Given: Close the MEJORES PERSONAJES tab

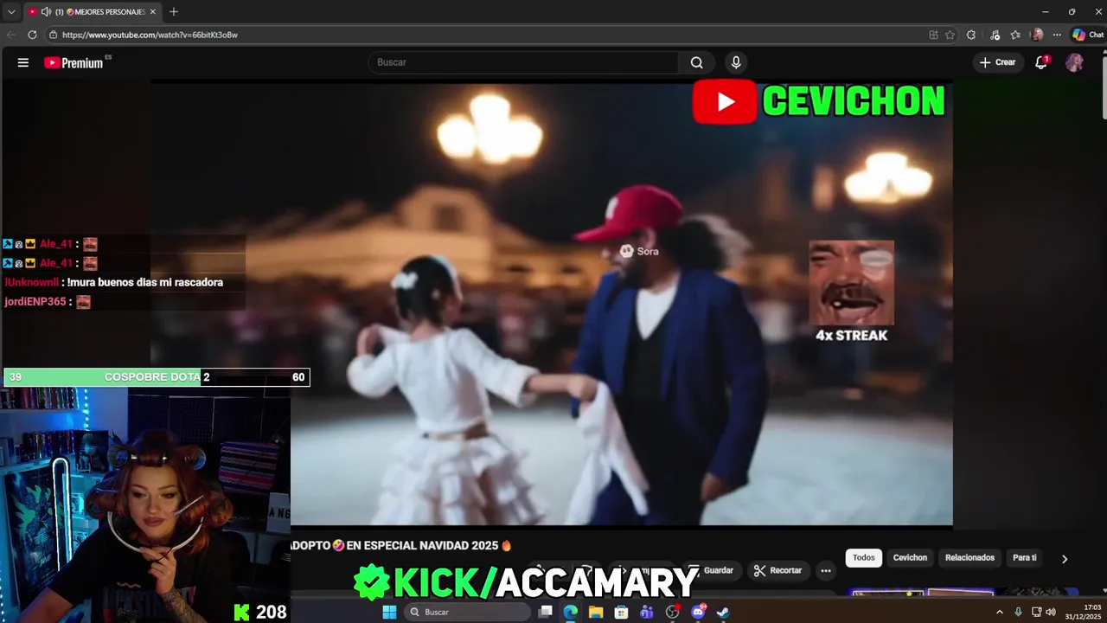Looking at the screenshot, I should pos(153,12).
